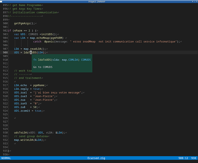The image size is (198, 163).
Task: Click the window menu icon in title bar
Action: pos(1,2)
